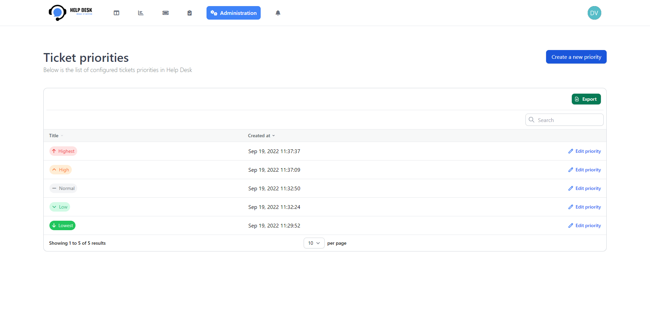650x314 pixels.
Task: Edit priority for the Lowest row
Action: coord(585,225)
